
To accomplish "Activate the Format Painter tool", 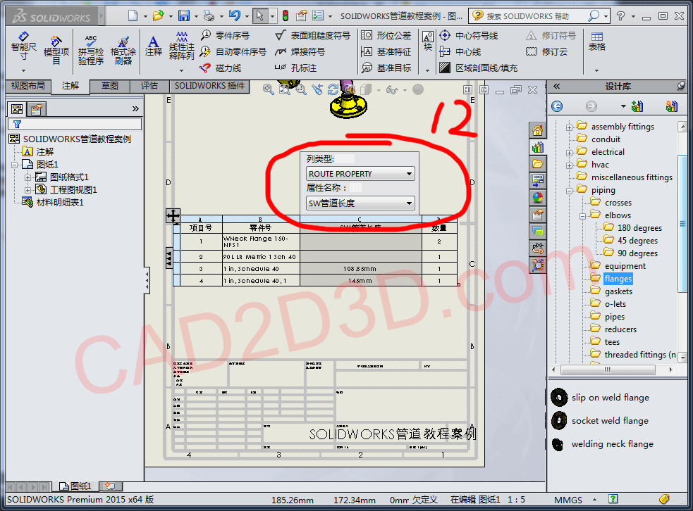I will click(x=123, y=50).
